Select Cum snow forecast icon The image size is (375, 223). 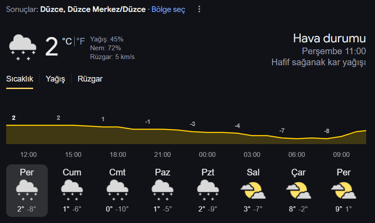coord(72,190)
